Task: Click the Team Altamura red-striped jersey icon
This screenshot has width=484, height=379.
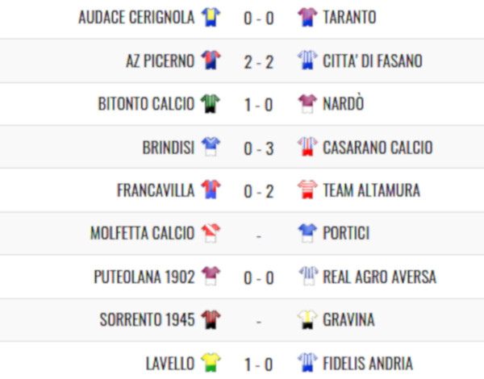Action: 307,190
